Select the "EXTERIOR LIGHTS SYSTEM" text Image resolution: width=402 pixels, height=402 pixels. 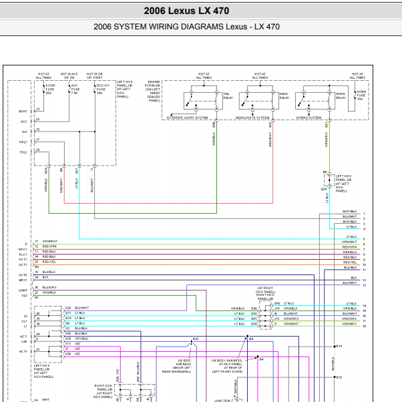tap(188, 118)
